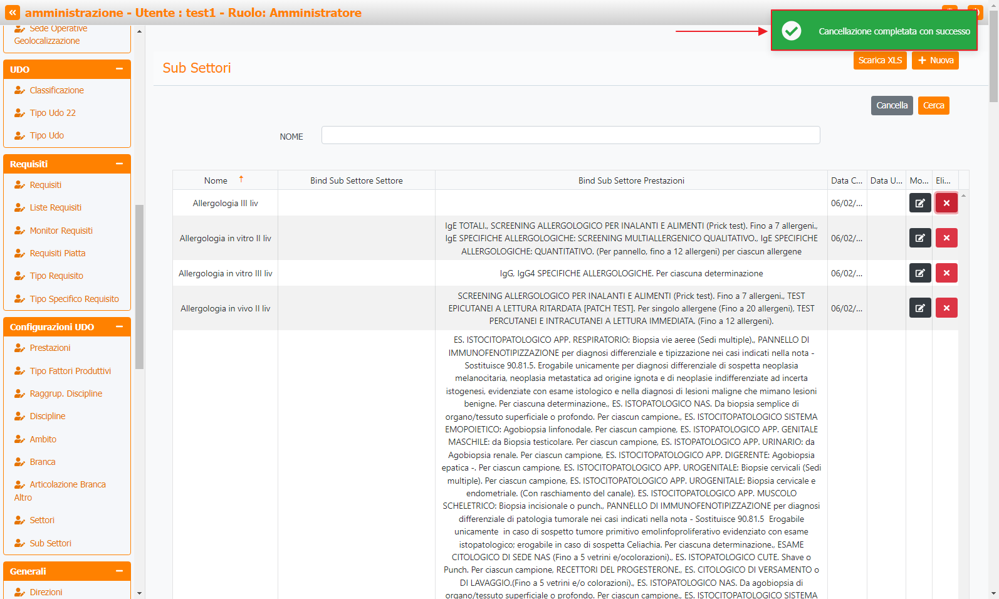Delete the Allergologia in vivo II liv row
Screen dimensions: 999x599
(x=946, y=308)
